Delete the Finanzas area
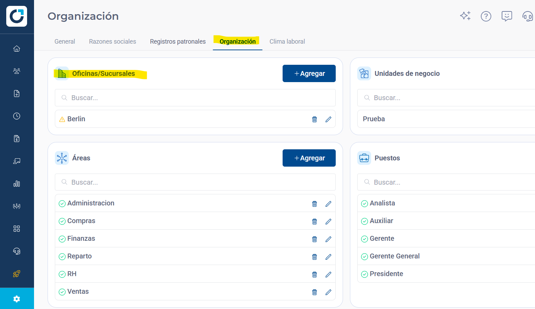 [315, 239]
